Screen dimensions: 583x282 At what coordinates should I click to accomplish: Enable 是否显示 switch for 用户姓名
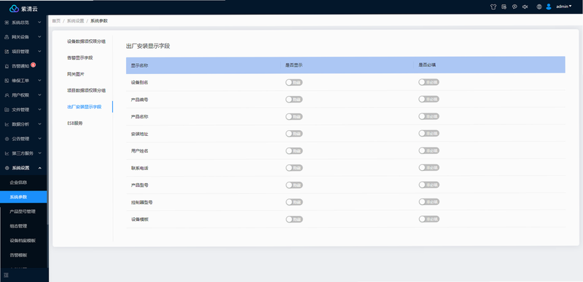294,150
